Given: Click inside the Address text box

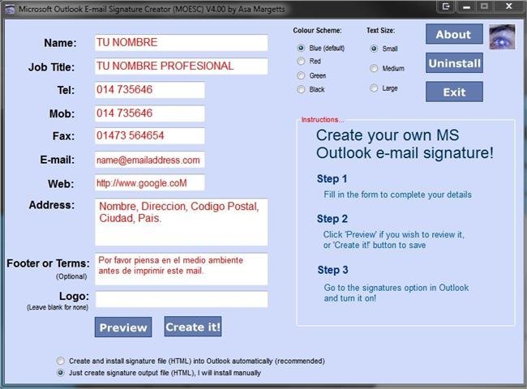Looking at the screenshot, I should point(181,221).
